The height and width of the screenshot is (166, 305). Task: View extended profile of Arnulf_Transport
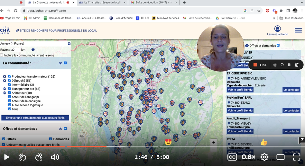[x=240, y=131]
